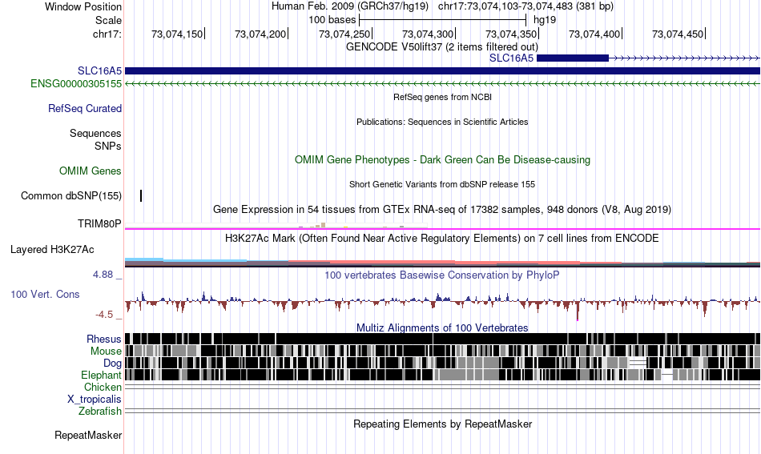Click the -4.5 PhyloP lower scale value
Screen dimensions: 761x454
pyautogui.click(x=104, y=315)
